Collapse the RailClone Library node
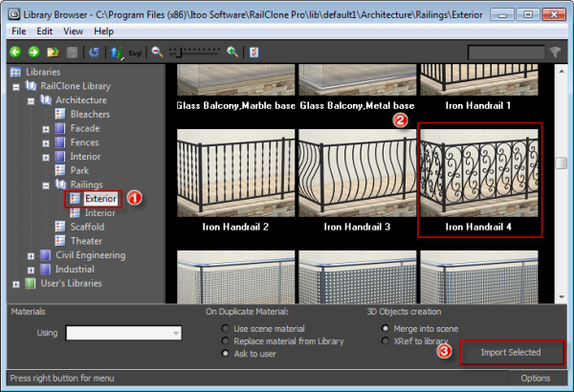This screenshot has height=392, width=574. (x=16, y=87)
